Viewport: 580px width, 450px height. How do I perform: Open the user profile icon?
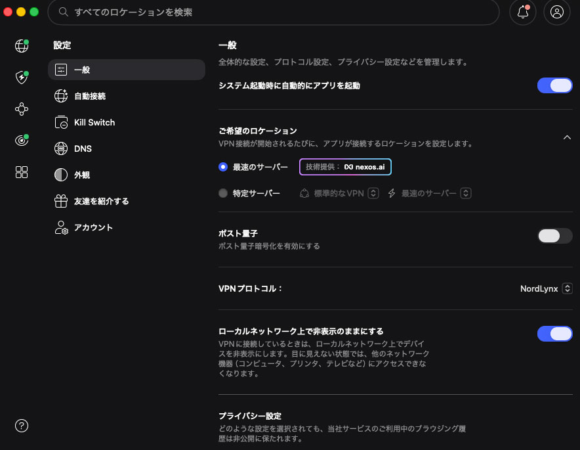point(556,12)
